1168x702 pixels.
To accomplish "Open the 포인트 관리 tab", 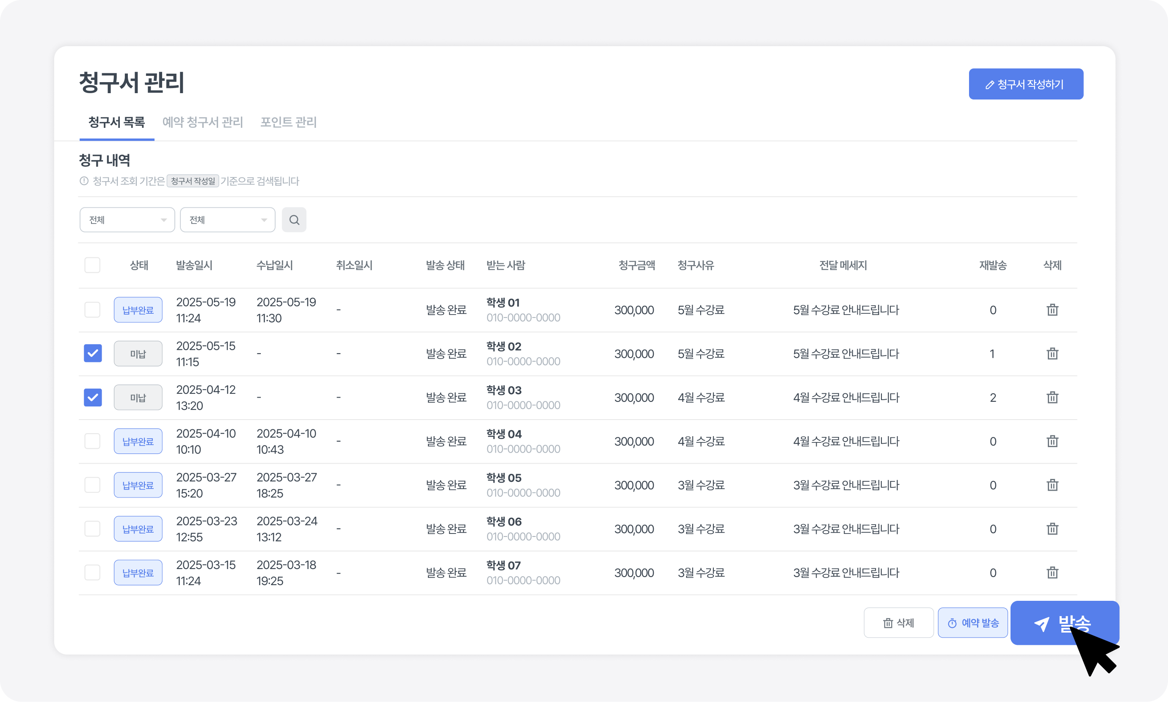I will [x=288, y=122].
